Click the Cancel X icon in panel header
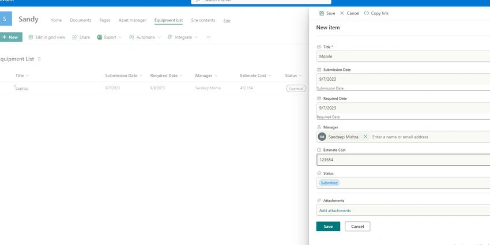 342,13
